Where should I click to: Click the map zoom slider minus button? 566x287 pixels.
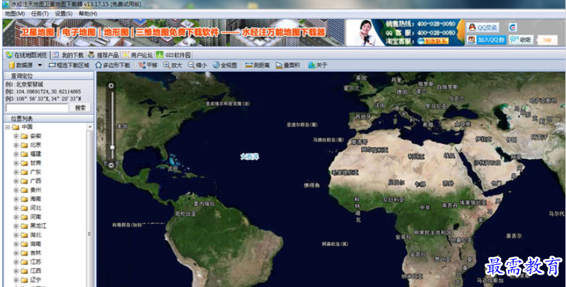(111, 165)
